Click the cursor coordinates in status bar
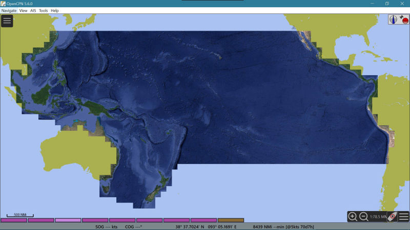410x230 pixels. pyautogui.click(x=206, y=227)
